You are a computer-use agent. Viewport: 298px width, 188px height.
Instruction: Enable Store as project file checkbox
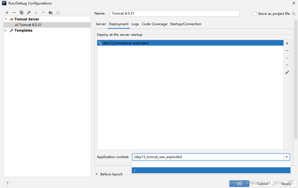point(254,13)
